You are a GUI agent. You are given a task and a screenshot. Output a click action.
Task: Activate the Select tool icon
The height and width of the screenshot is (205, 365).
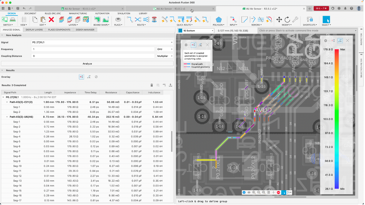326,19
